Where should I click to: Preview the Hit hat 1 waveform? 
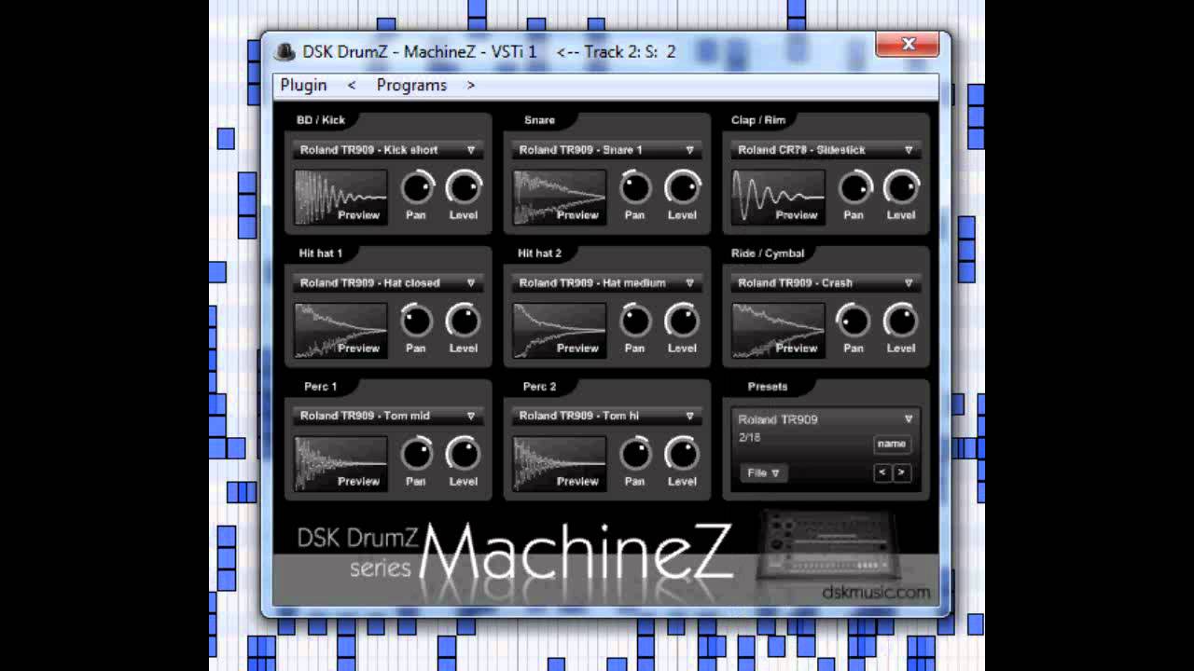click(340, 331)
